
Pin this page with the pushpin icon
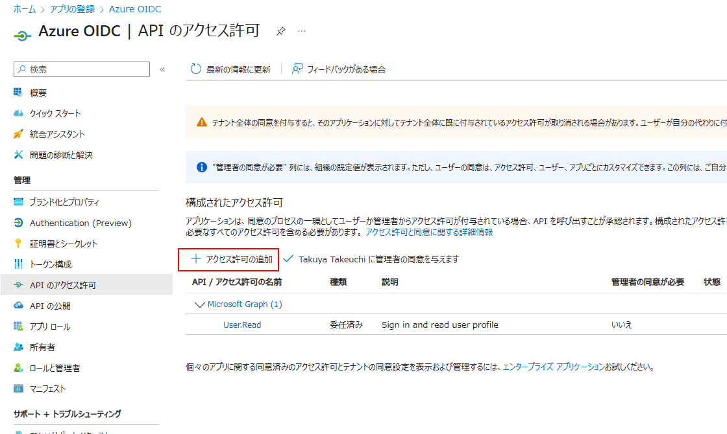tap(280, 31)
